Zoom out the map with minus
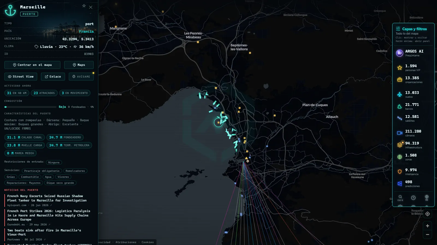This screenshot has width=437, height=245. tap(427, 235)
